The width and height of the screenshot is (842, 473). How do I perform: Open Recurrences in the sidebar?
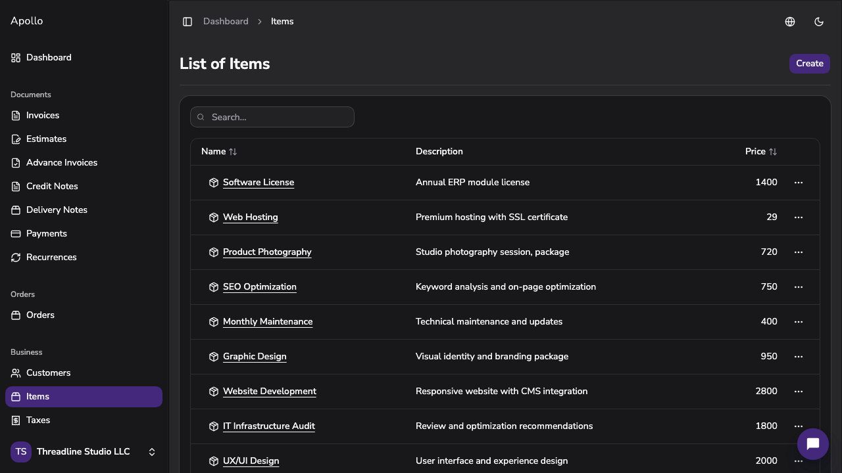pos(84,258)
